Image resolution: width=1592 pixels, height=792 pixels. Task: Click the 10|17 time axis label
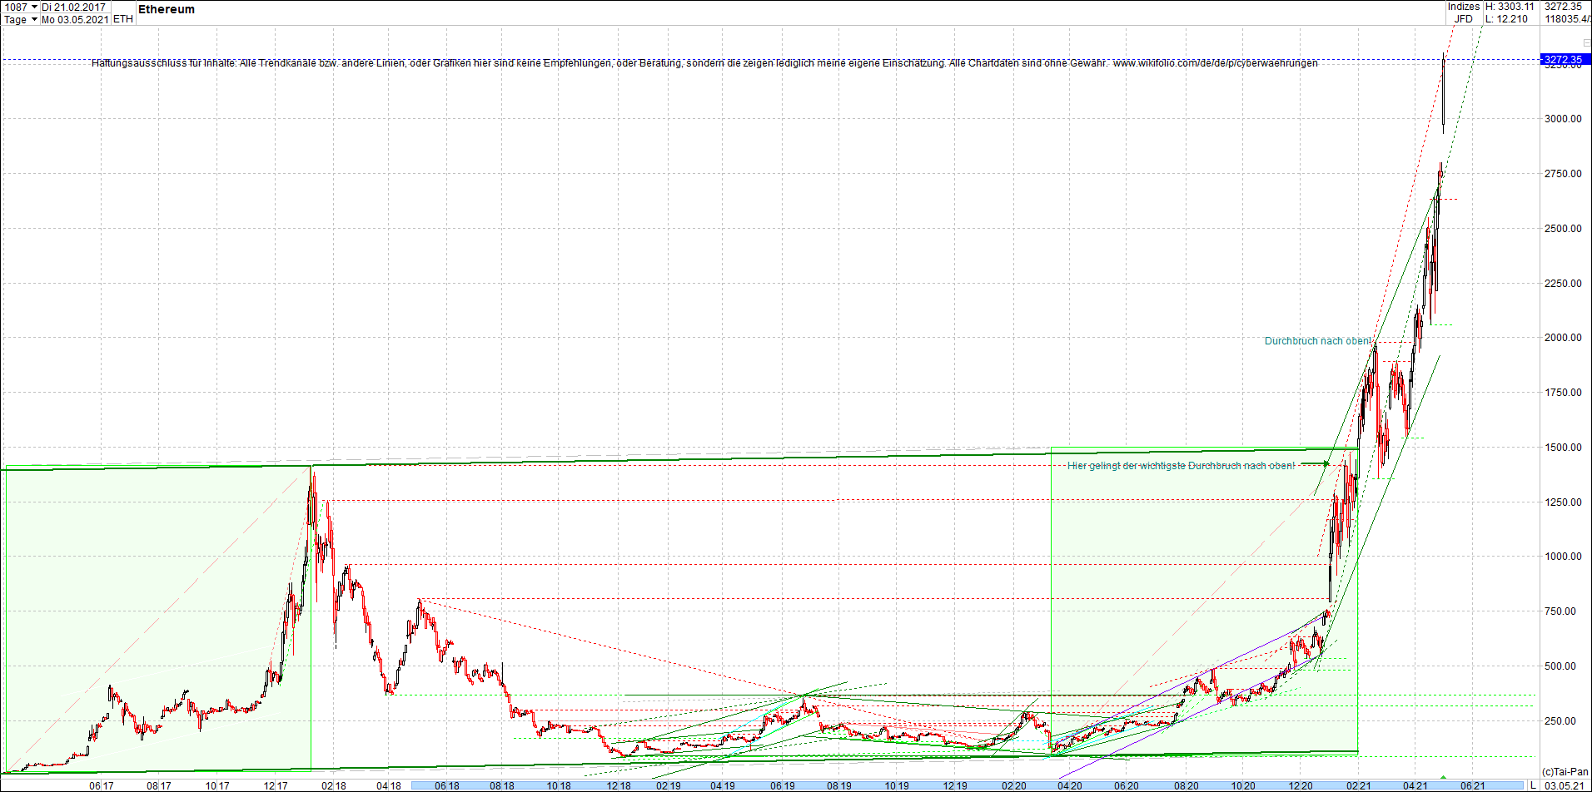216,785
